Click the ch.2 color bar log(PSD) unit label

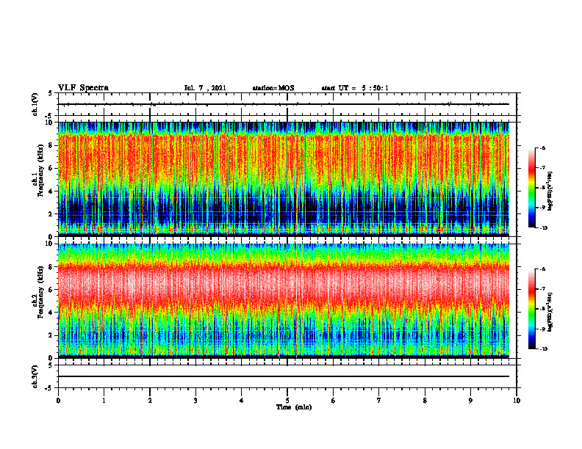point(550,312)
